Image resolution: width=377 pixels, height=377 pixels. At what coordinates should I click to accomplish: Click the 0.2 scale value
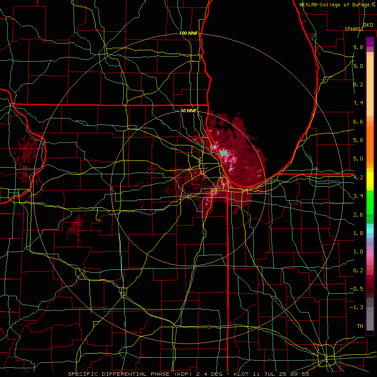click(358, 271)
